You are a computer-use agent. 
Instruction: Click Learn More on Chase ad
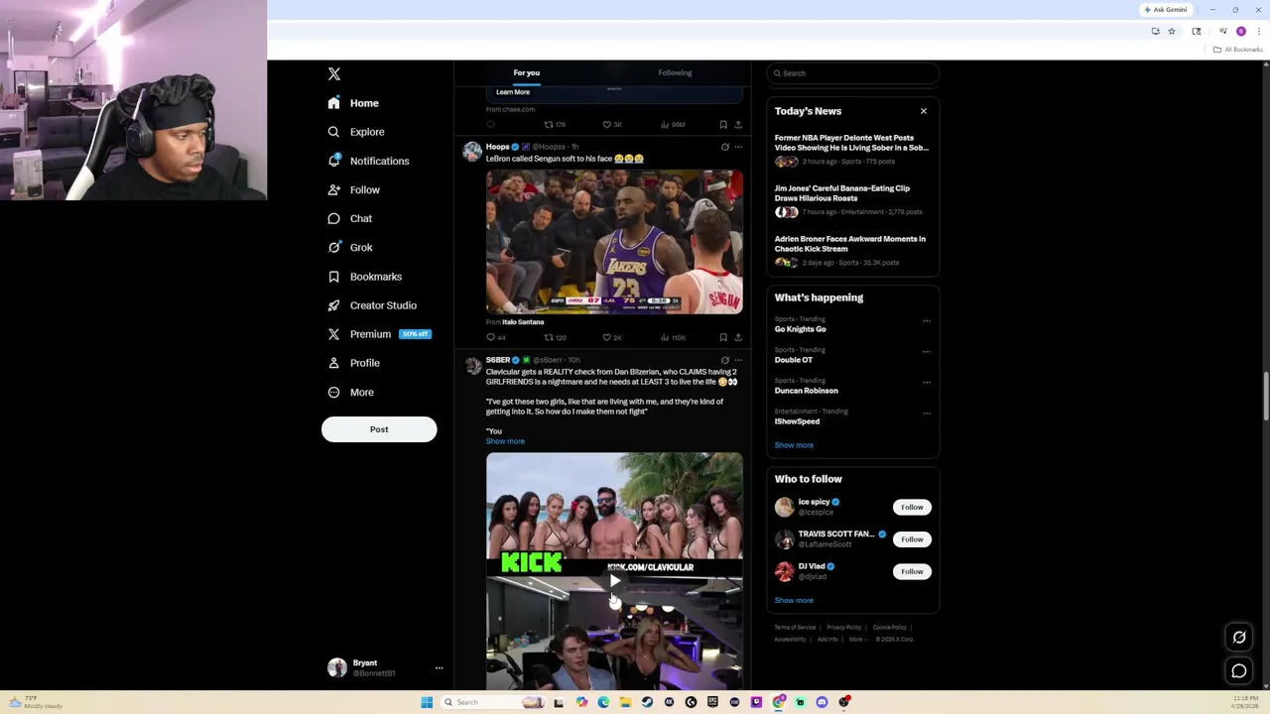click(513, 92)
